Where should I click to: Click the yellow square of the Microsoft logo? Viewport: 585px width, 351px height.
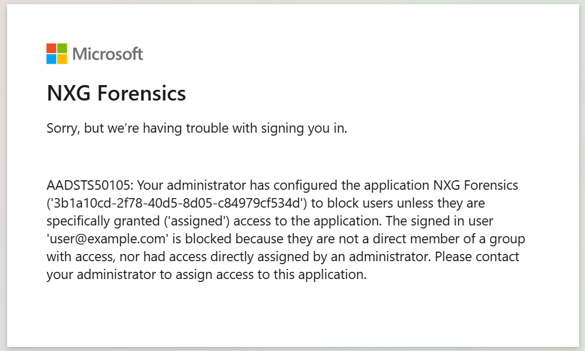coord(62,59)
